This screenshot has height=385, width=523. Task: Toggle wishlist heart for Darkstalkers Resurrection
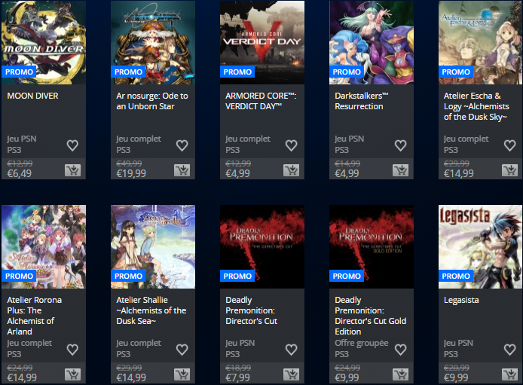pyautogui.click(x=401, y=145)
